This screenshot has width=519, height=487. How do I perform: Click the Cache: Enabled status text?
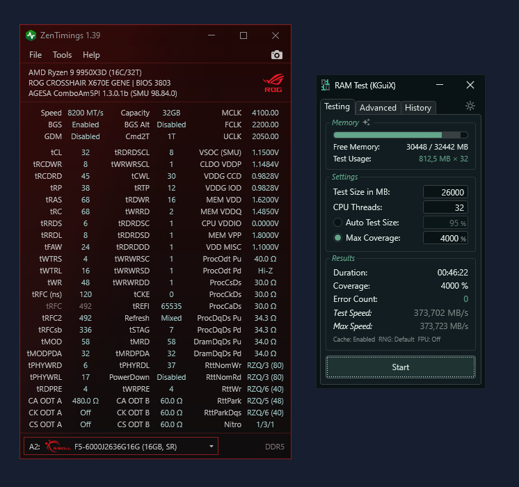coord(354,340)
